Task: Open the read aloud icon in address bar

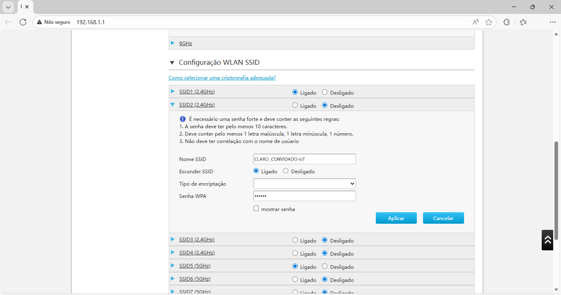Action: click(476, 22)
